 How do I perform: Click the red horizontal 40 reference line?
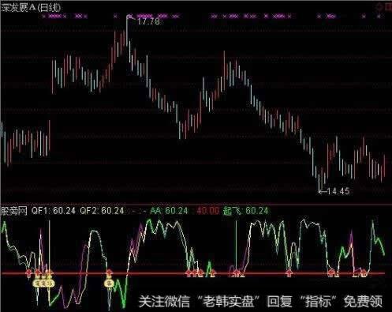click(x=193, y=273)
